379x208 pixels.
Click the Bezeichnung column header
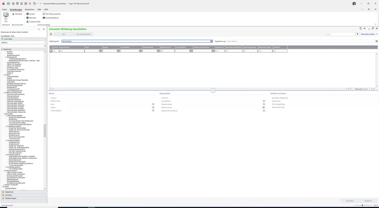click(x=72, y=47)
